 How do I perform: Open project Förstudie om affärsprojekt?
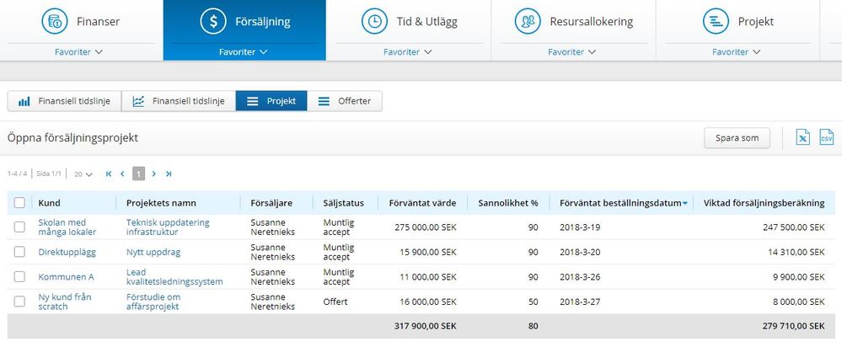(153, 302)
